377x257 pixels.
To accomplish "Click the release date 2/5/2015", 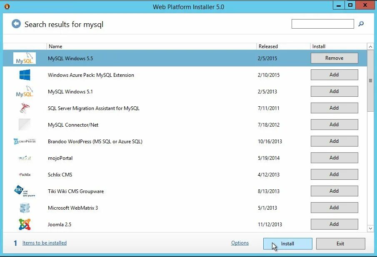I will [x=267, y=58].
